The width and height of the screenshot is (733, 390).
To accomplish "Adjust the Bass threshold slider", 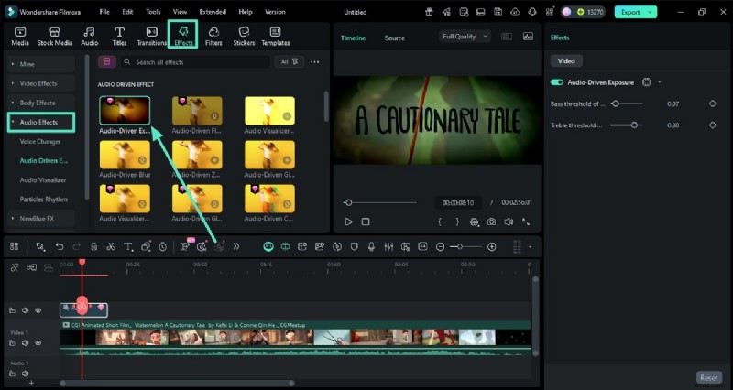I will 627,103.
